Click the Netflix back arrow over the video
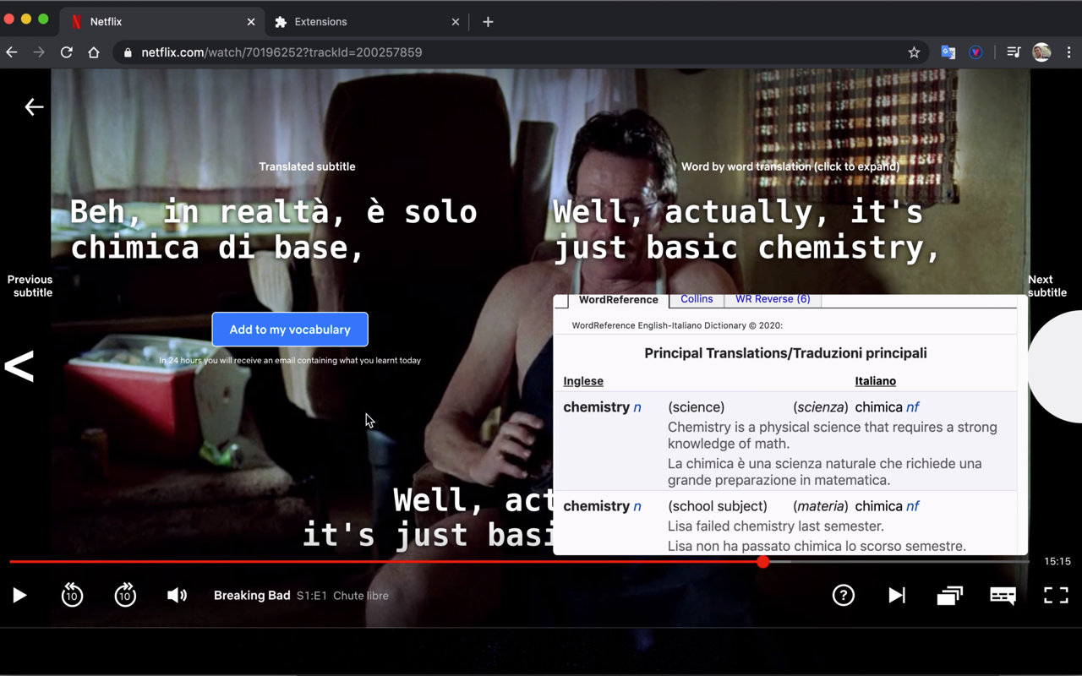1082x676 pixels. pos(34,106)
